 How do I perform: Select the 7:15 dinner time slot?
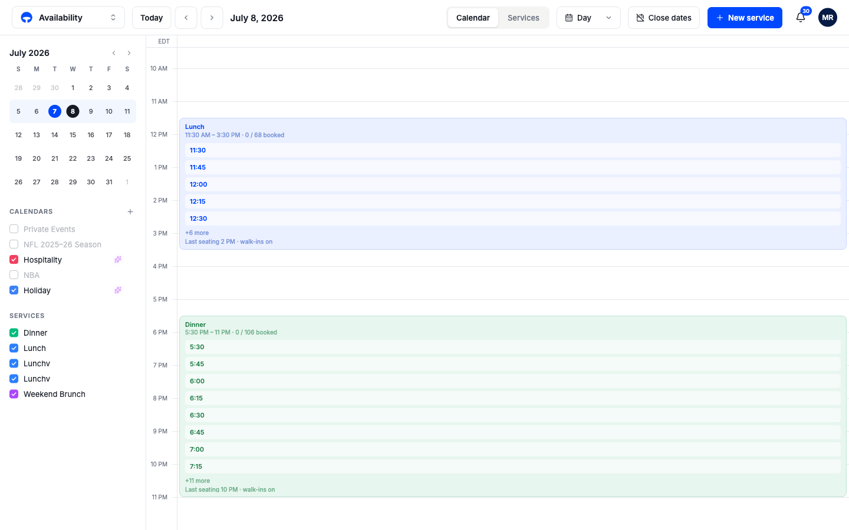[512, 466]
